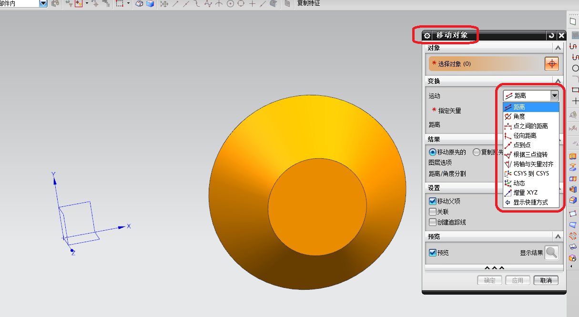Image resolution: width=579 pixels, height=317 pixels.
Task: Select 点到点 motion option
Action: pyautogui.click(x=531, y=145)
